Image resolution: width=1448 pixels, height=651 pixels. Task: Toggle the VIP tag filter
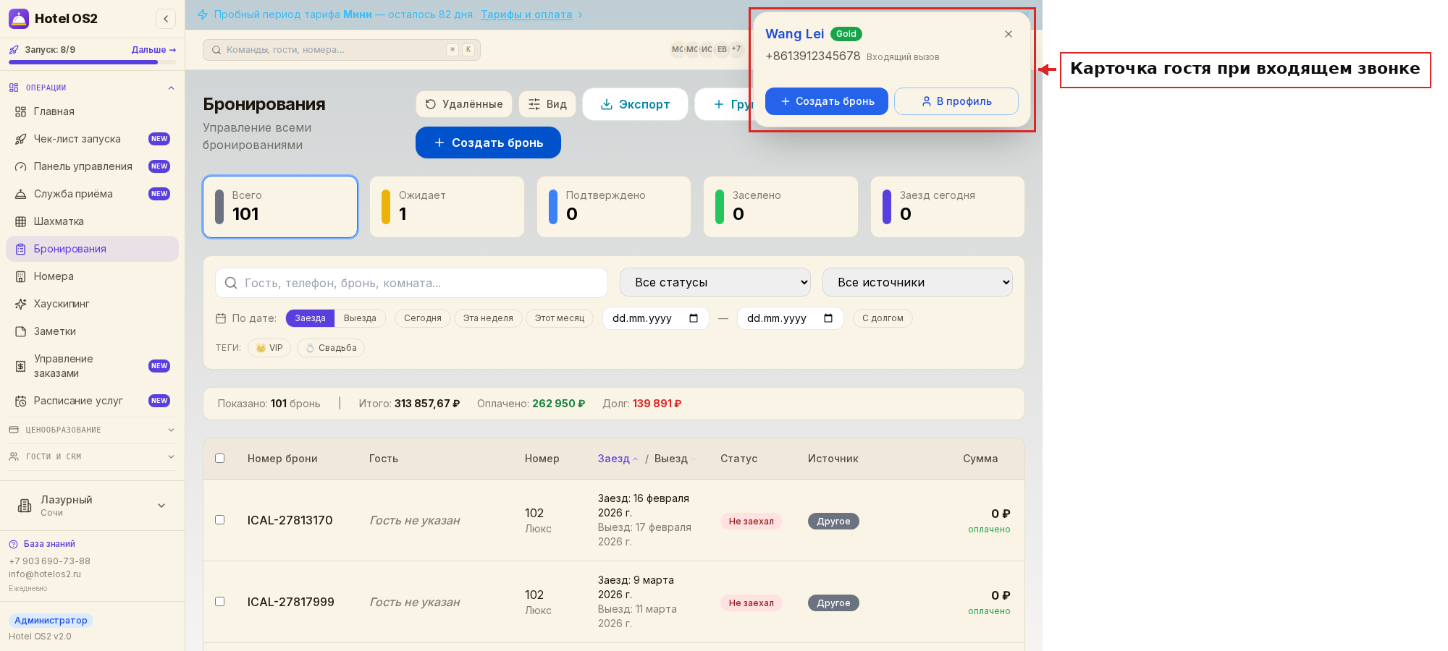[x=269, y=348]
